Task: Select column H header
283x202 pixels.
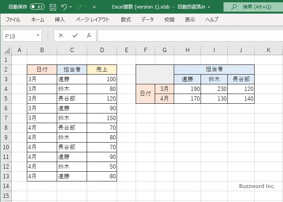Action: [x=187, y=50]
